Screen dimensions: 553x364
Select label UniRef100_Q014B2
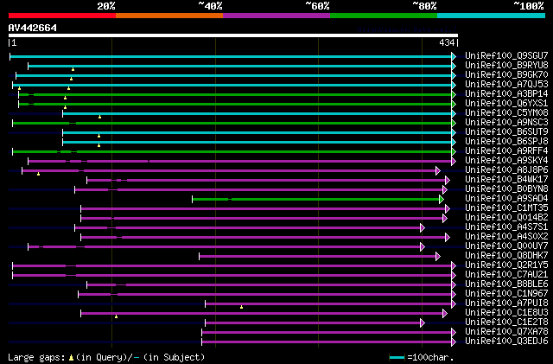click(506, 218)
